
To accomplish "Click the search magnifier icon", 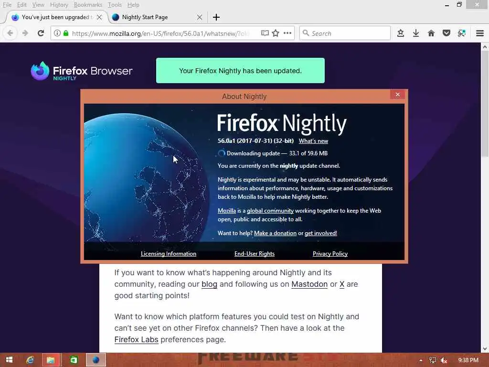I will pyautogui.click(x=306, y=33).
